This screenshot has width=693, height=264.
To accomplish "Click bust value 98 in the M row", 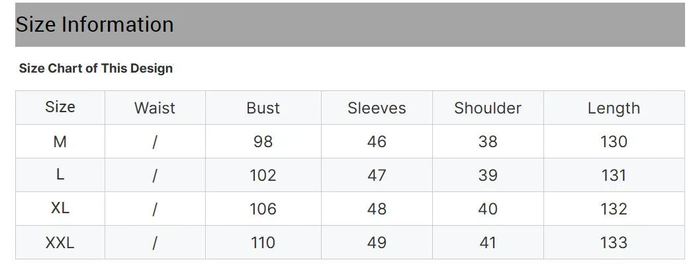I will click(x=263, y=142).
